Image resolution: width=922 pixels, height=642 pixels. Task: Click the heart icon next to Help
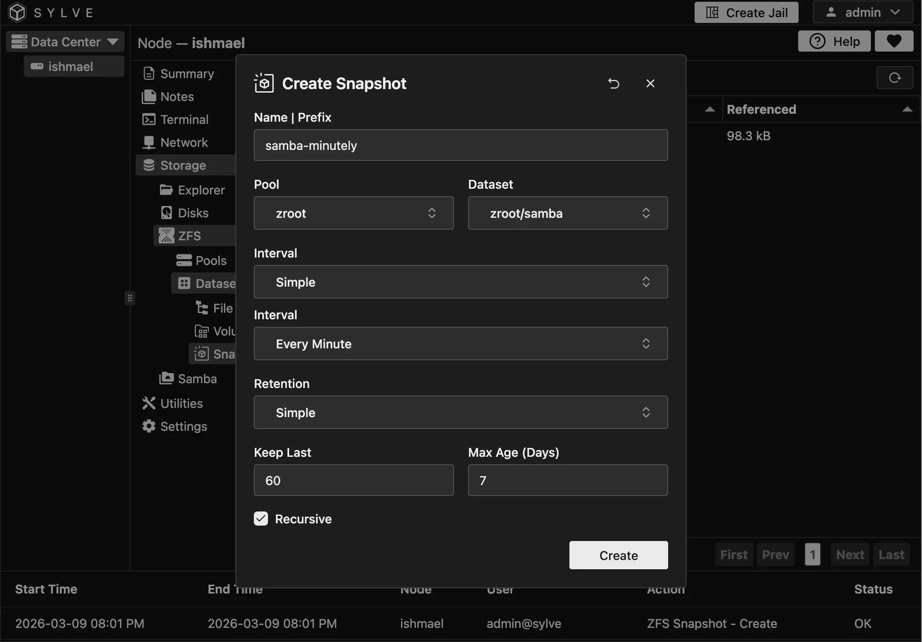(x=894, y=41)
